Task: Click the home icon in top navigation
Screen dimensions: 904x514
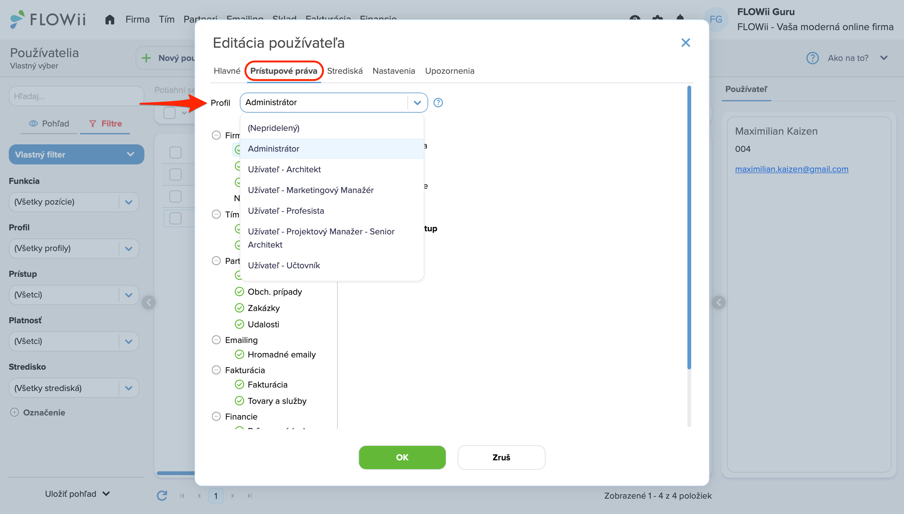Action: tap(110, 19)
